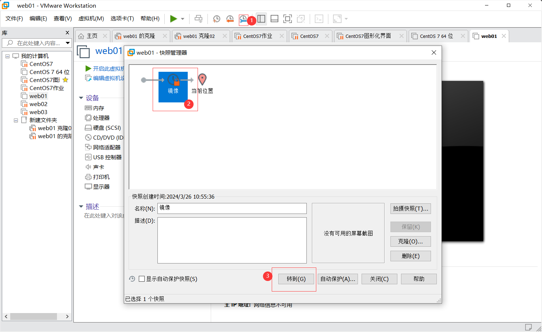The height and width of the screenshot is (332, 542).
Task: Click the 描述(D) text area
Action: (x=232, y=240)
